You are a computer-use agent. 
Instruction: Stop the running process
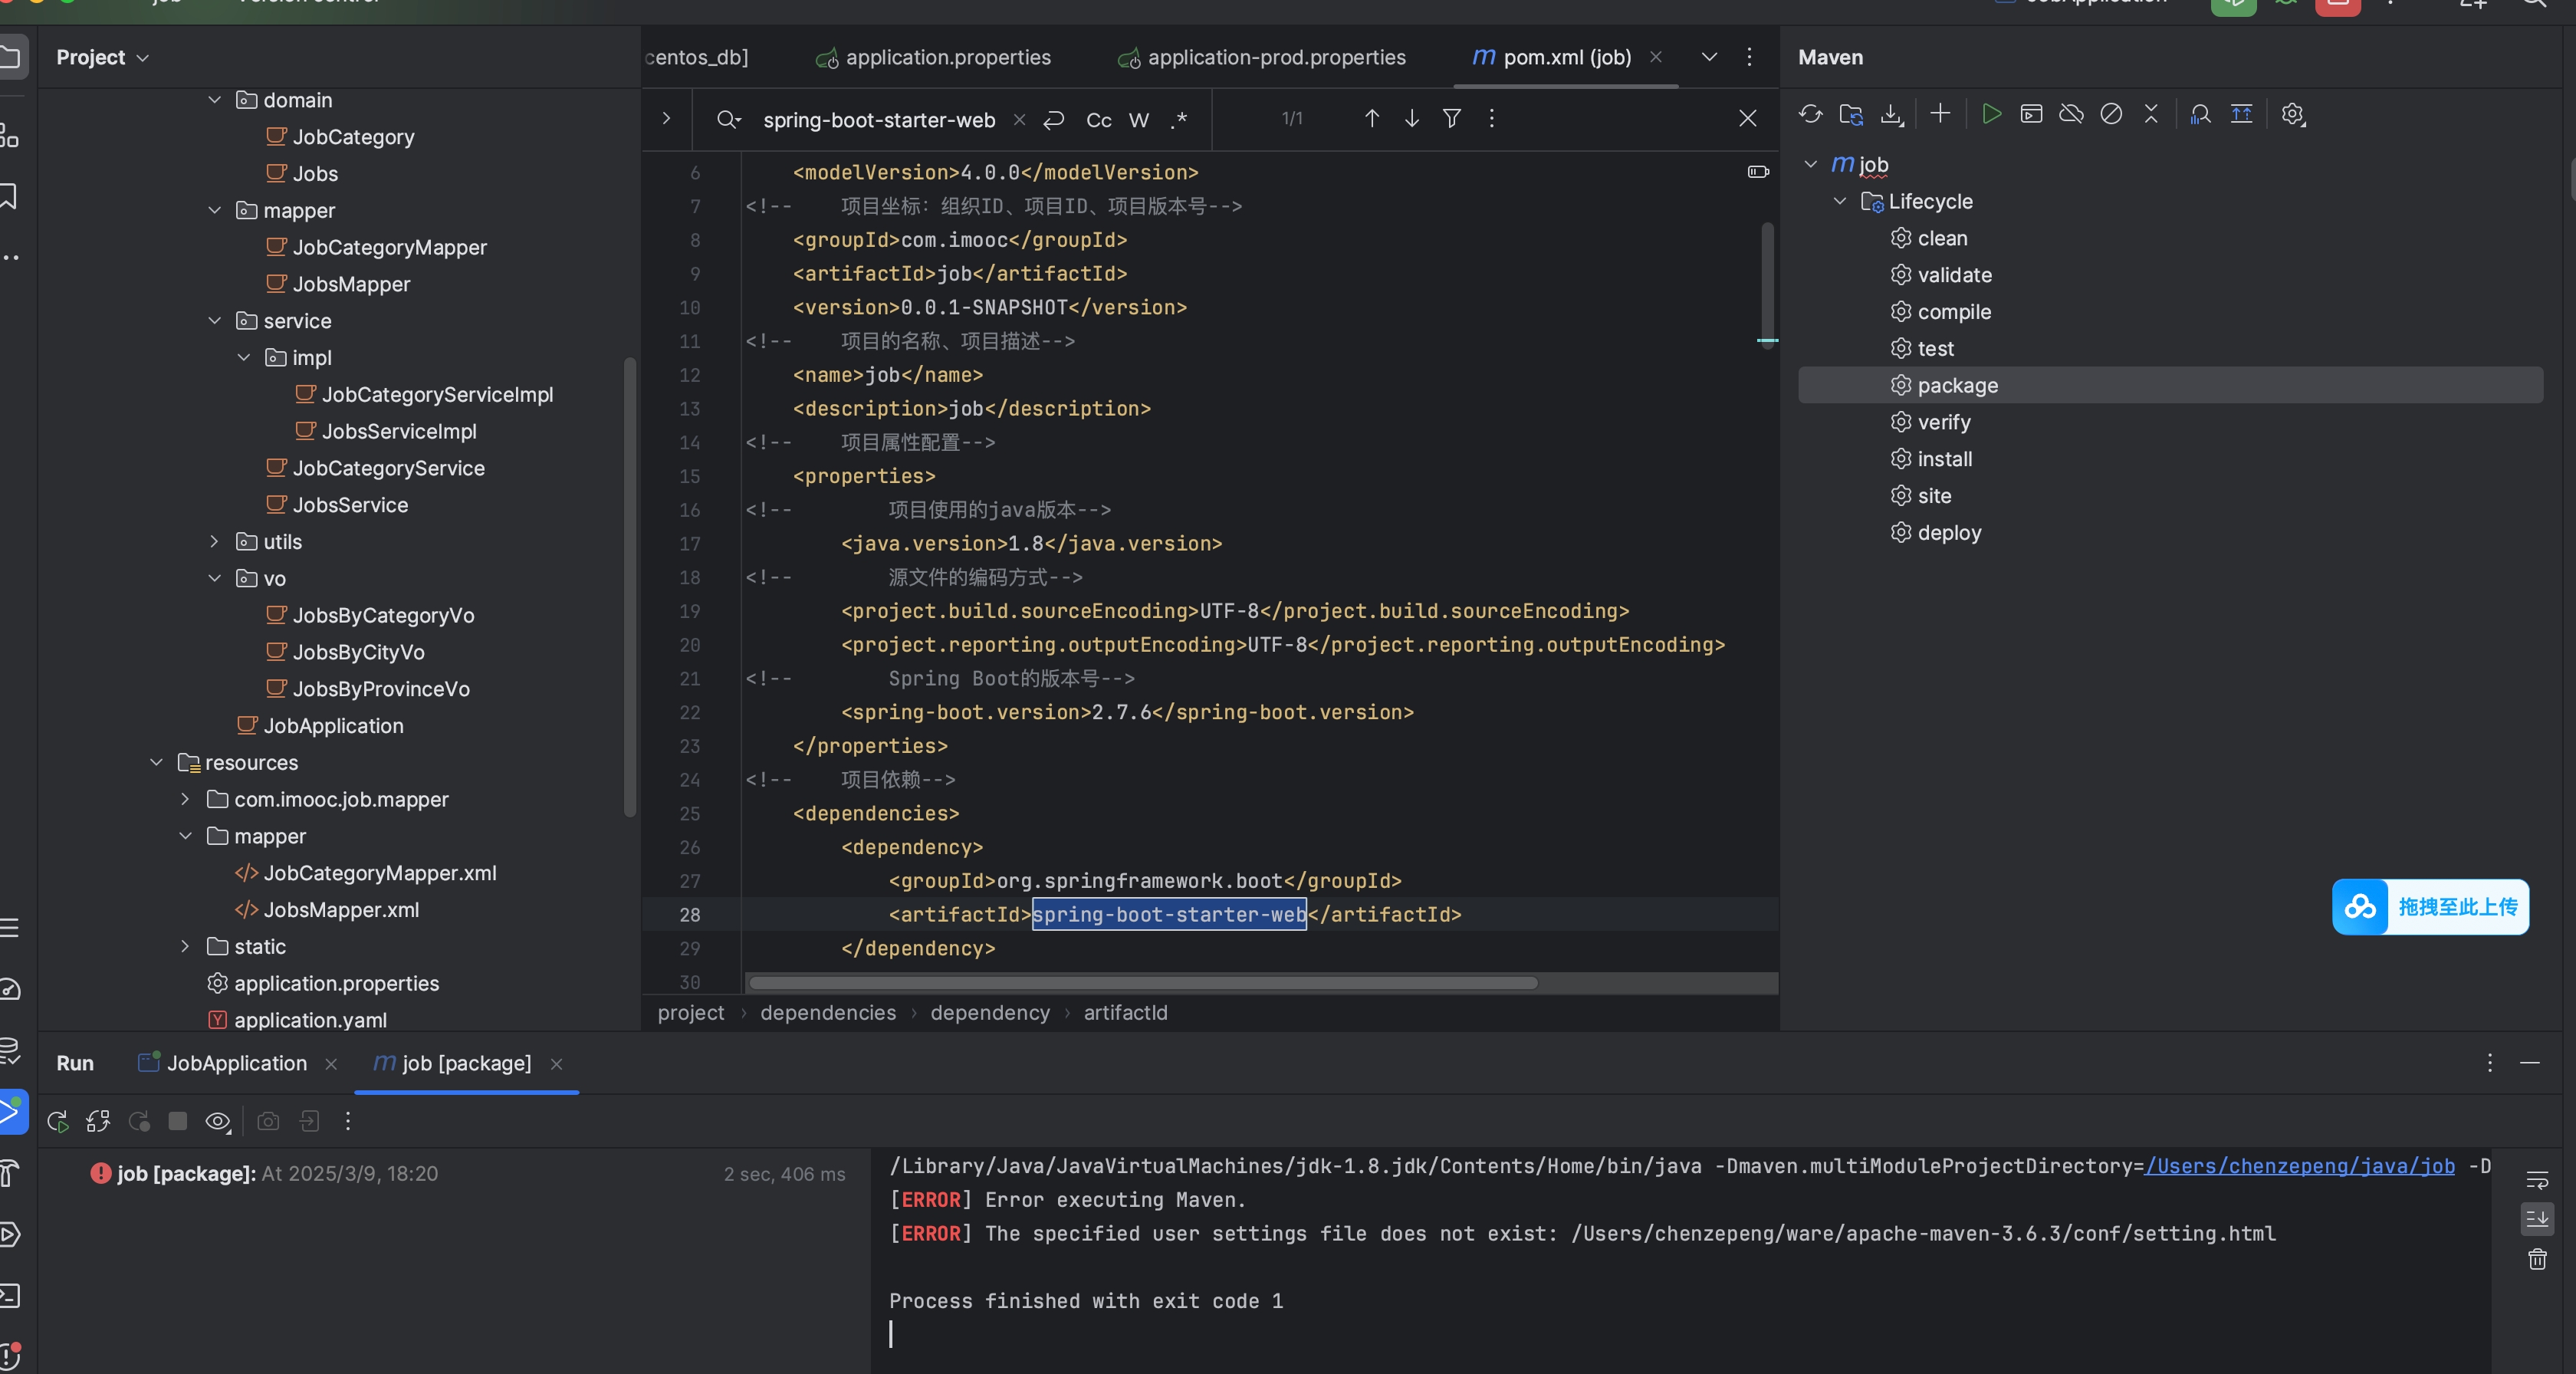point(178,1121)
